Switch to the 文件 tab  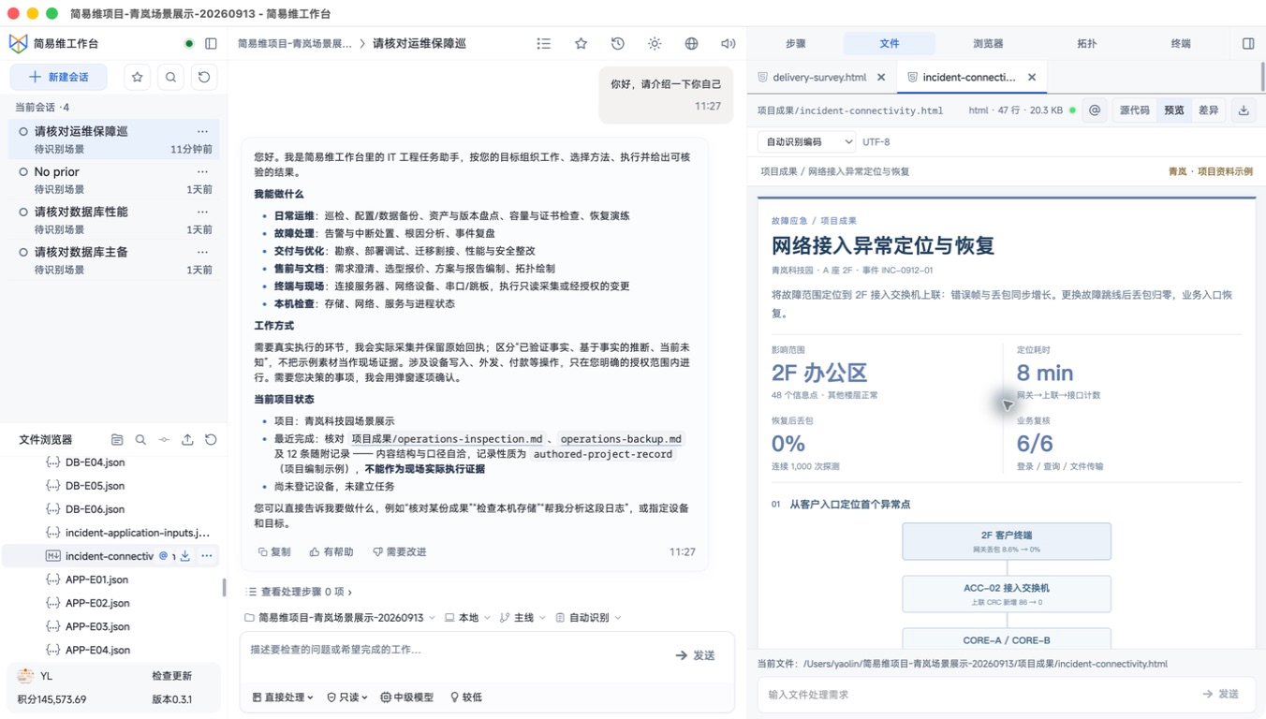click(890, 43)
